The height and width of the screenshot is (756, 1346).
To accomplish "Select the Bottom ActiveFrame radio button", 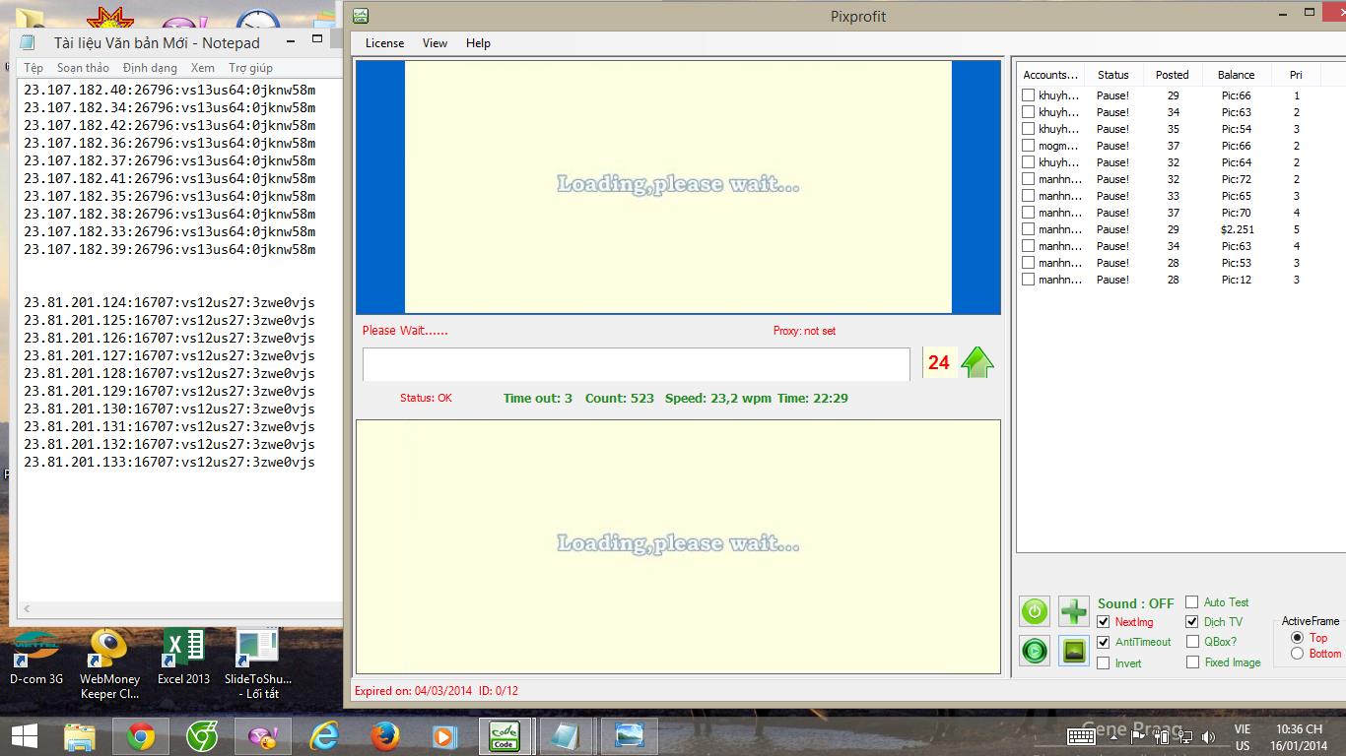I will (1297, 654).
